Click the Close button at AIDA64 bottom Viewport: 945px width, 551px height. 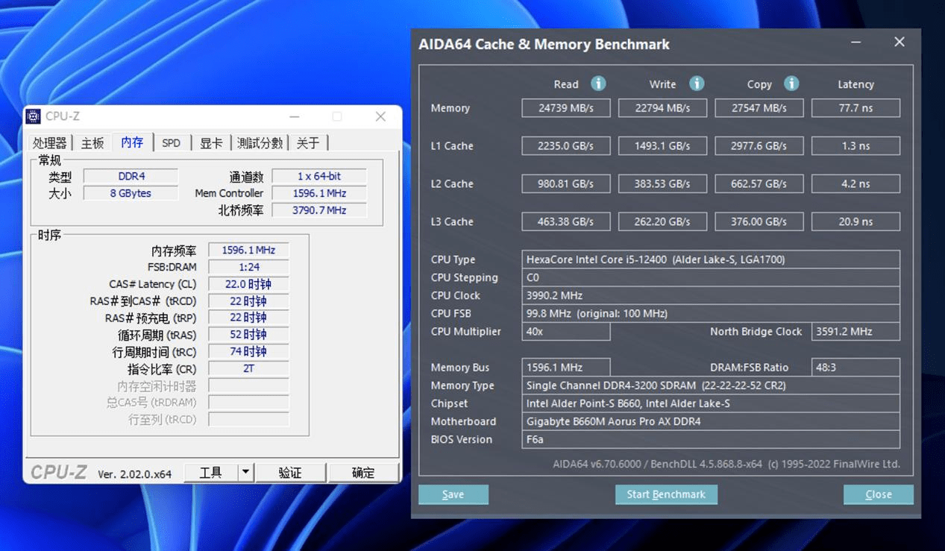point(879,494)
